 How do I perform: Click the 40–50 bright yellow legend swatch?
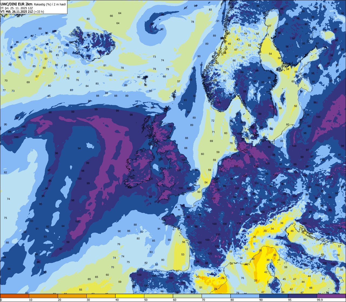[x=130, y=296]
